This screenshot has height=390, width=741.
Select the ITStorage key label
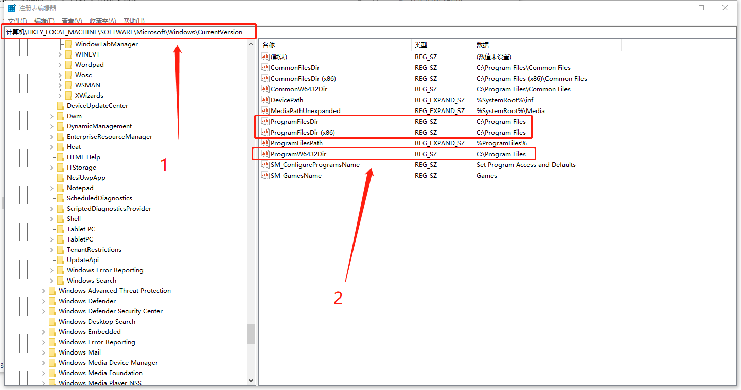[81, 168]
